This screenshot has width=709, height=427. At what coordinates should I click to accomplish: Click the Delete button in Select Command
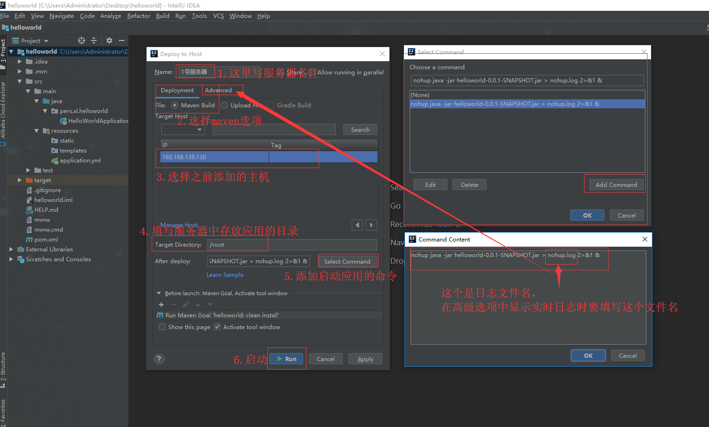point(470,185)
